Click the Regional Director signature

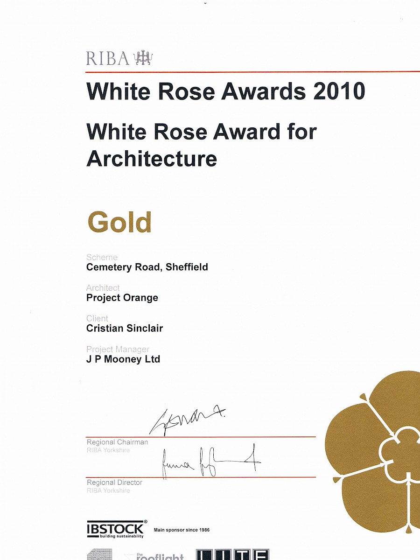(x=210, y=462)
